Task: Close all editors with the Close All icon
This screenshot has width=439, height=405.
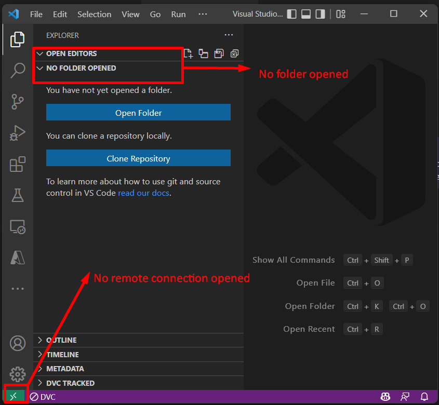Action: click(234, 53)
